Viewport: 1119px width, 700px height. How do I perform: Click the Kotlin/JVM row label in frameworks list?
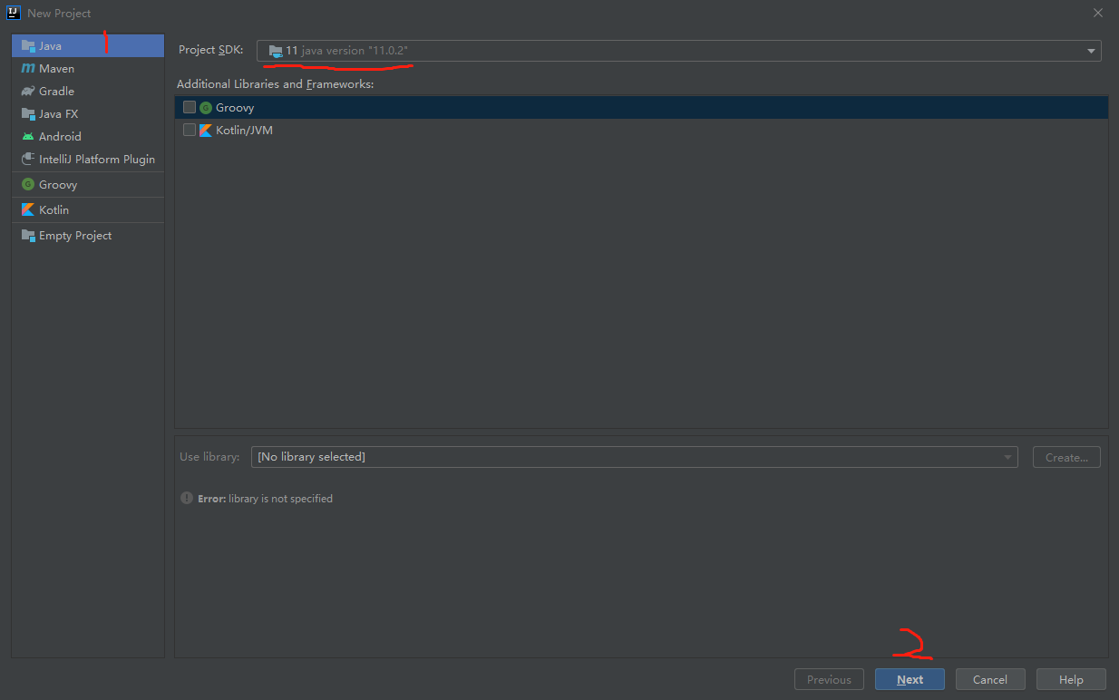pos(244,130)
